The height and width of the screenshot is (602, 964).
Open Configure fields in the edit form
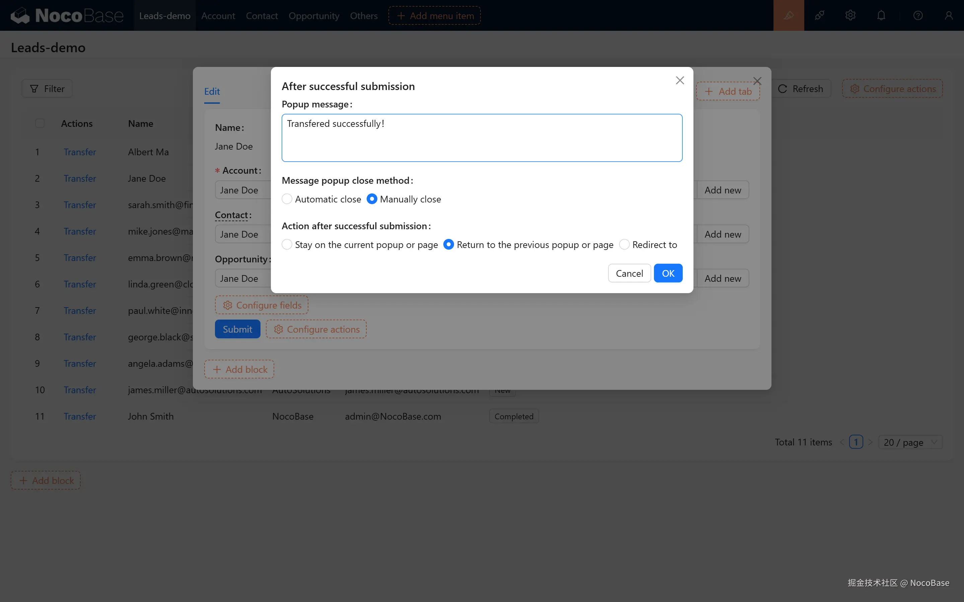coord(262,305)
